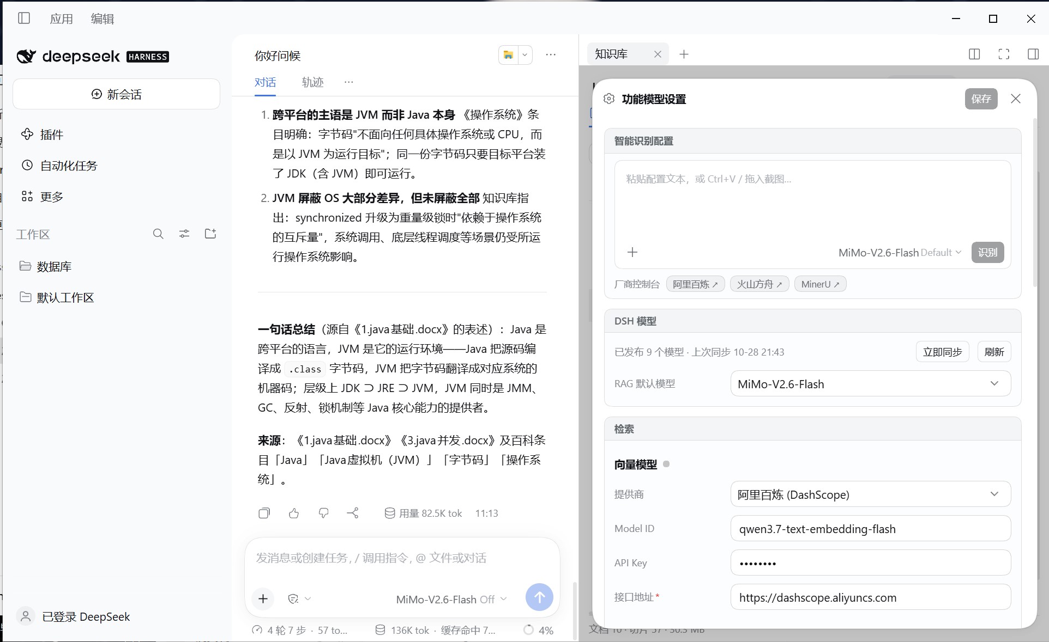Send the message with the arrow button
The width and height of the screenshot is (1049, 642).
[x=539, y=597]
